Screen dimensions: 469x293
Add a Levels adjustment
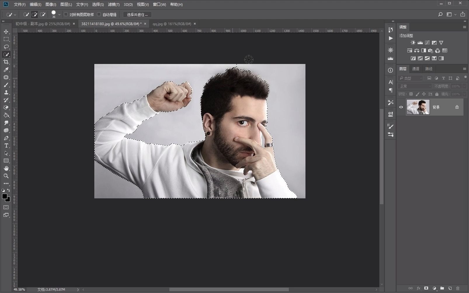pyautogui.click(x=420, y=43)
